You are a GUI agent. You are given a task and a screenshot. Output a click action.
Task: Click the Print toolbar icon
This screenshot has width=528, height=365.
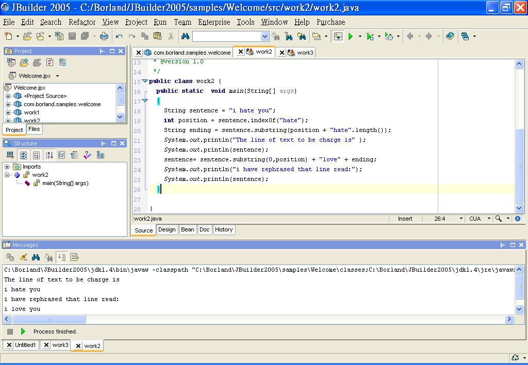click(104, 36)
